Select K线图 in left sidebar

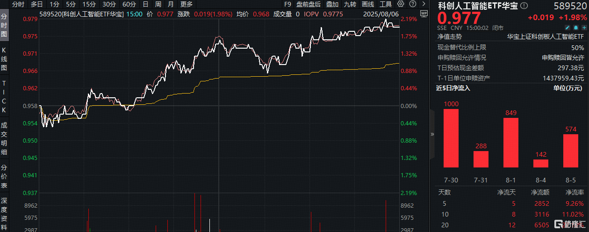point(4,60)
